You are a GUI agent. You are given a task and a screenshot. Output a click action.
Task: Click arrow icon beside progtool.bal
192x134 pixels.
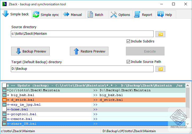[x=4, y=114]
